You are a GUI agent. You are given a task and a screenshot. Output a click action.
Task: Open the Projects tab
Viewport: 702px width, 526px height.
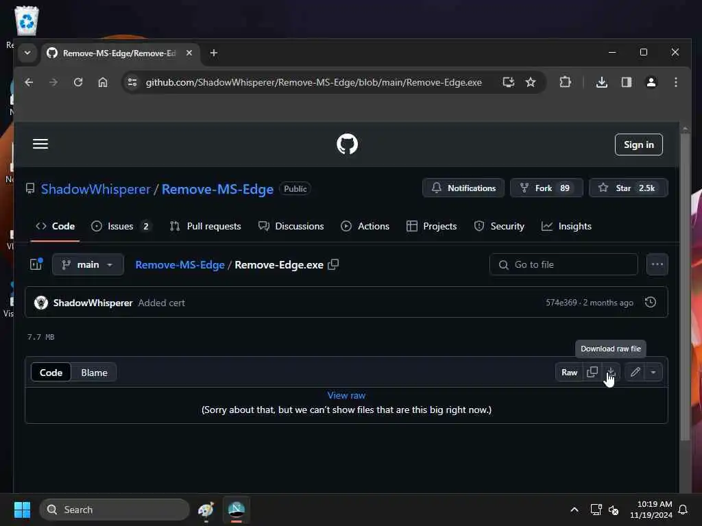(x=432, y=226)
